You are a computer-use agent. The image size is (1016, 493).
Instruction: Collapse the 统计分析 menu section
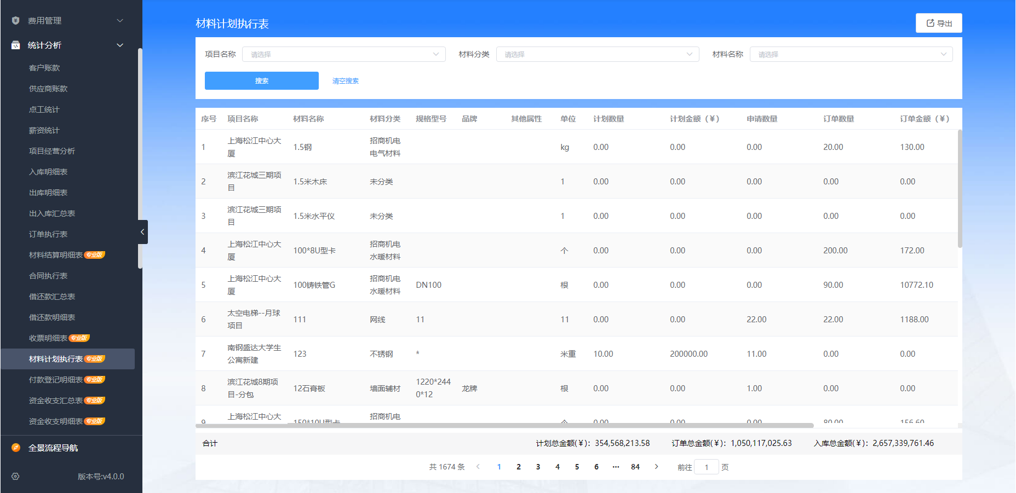[120, 45]
